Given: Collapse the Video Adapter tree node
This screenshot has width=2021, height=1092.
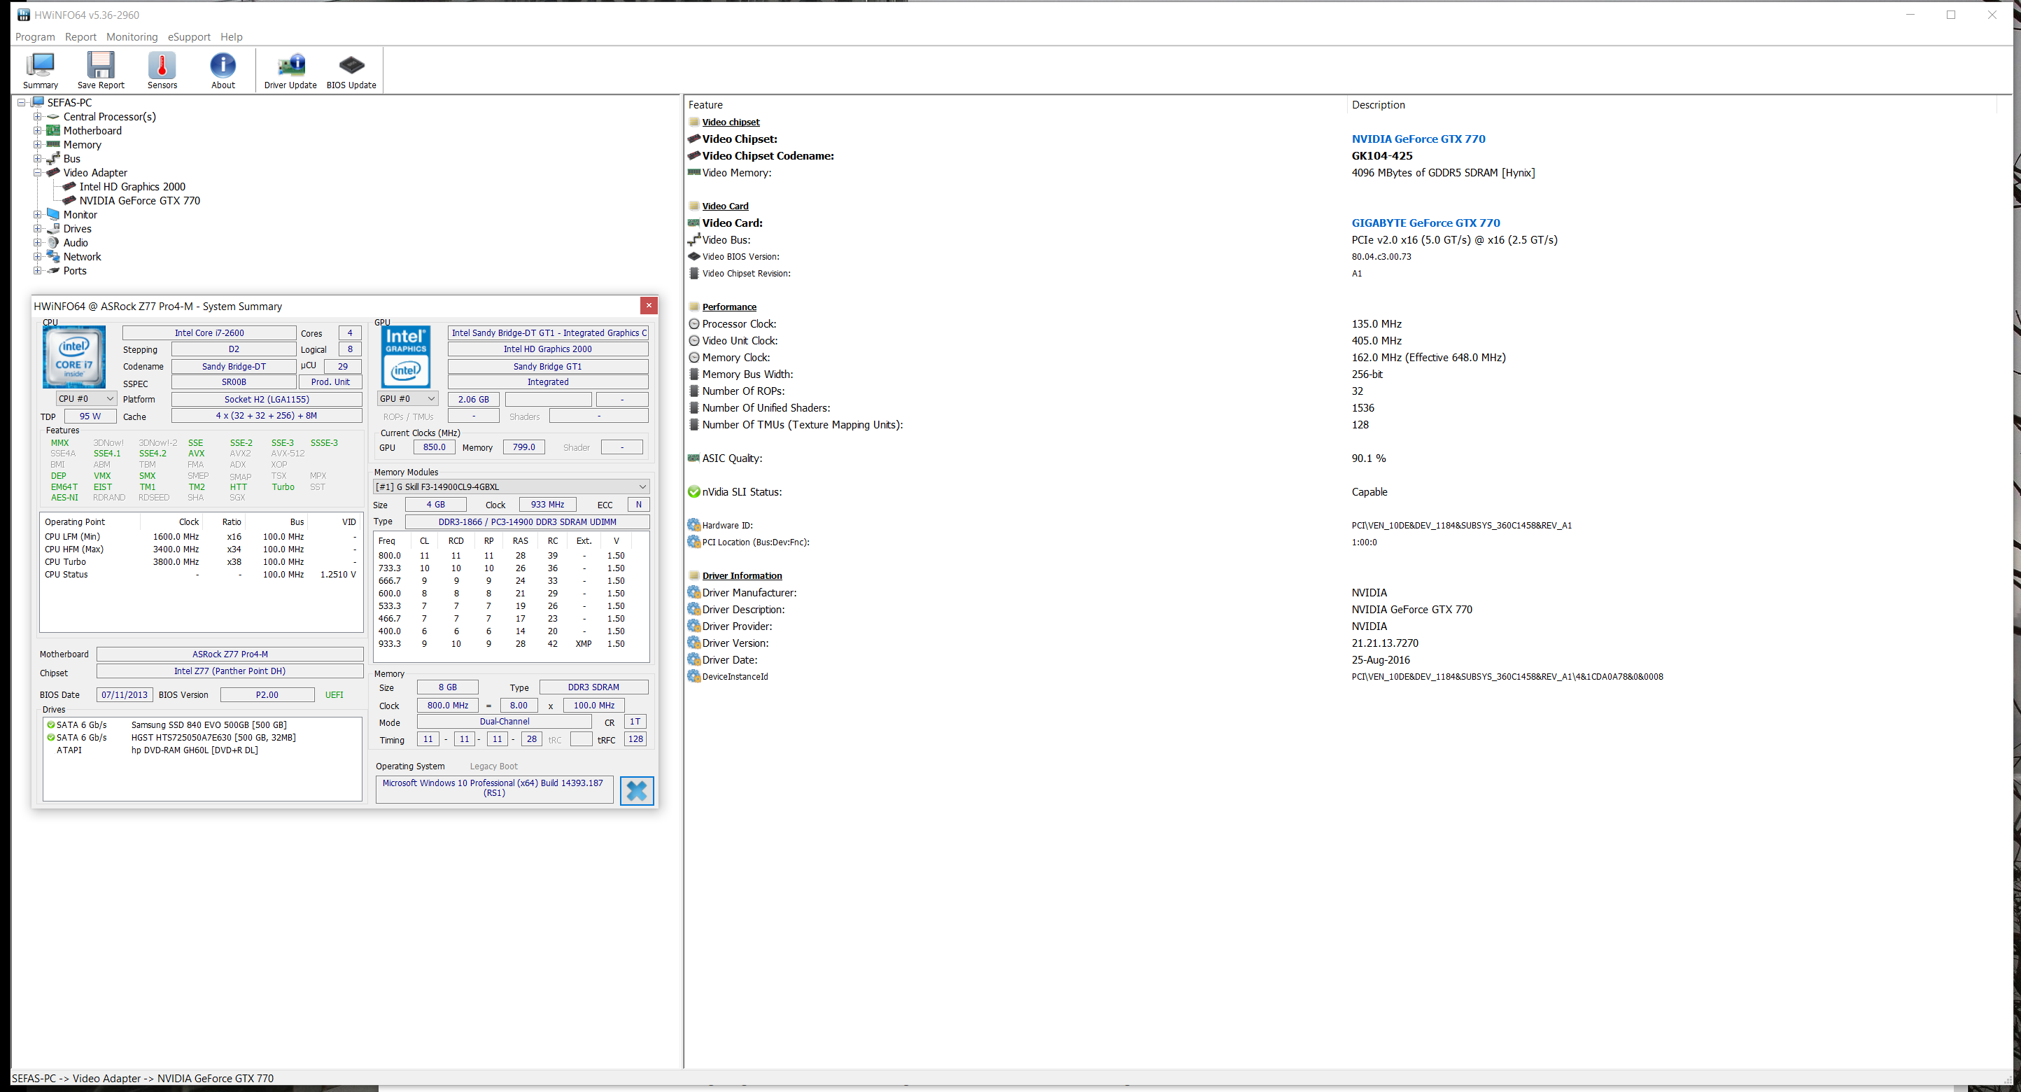Looking at the screenshot, I should 37,173.
